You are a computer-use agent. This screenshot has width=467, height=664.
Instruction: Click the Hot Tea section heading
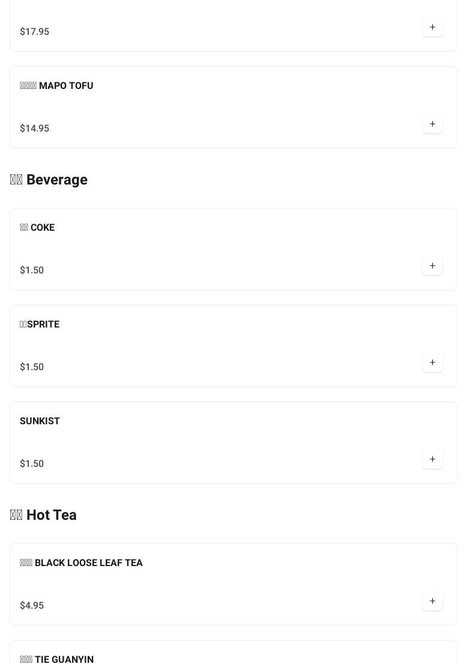[x=43, y=515]
